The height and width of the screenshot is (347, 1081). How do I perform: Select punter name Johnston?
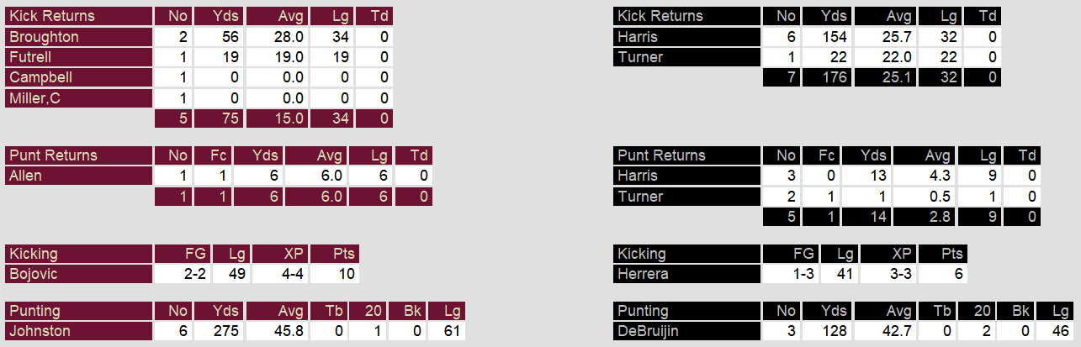[79, 331]
